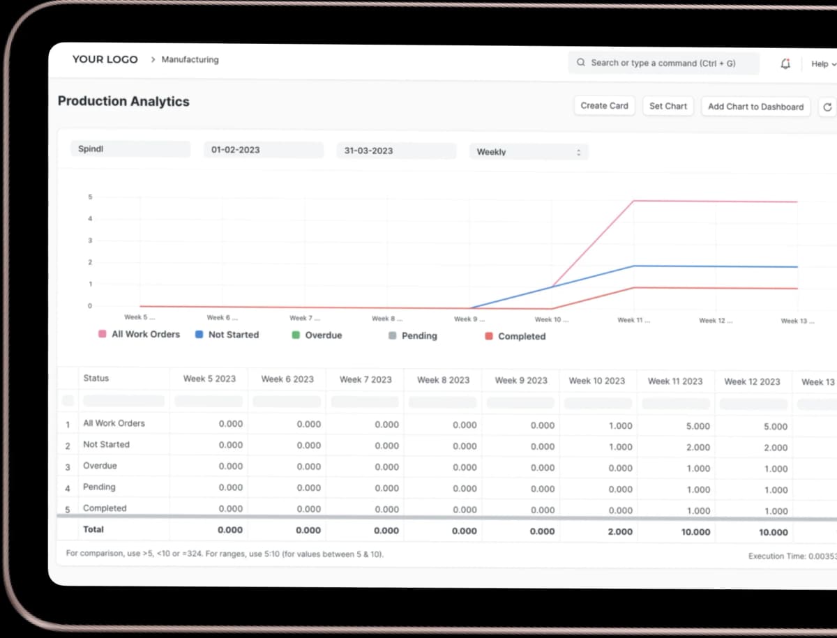This screenshot has height=638, width=837.
Task: Click the Week 12 2023 filter box
Action: pyautogui.click(x=753, y=404)
